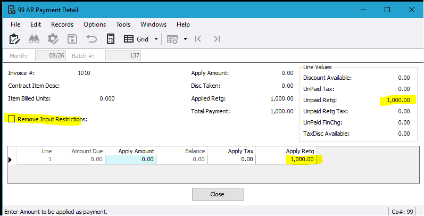Open the calculator icon in toolbar
Image resolution: width=424 pixels, height=216 pixels.
pos(111,39)
